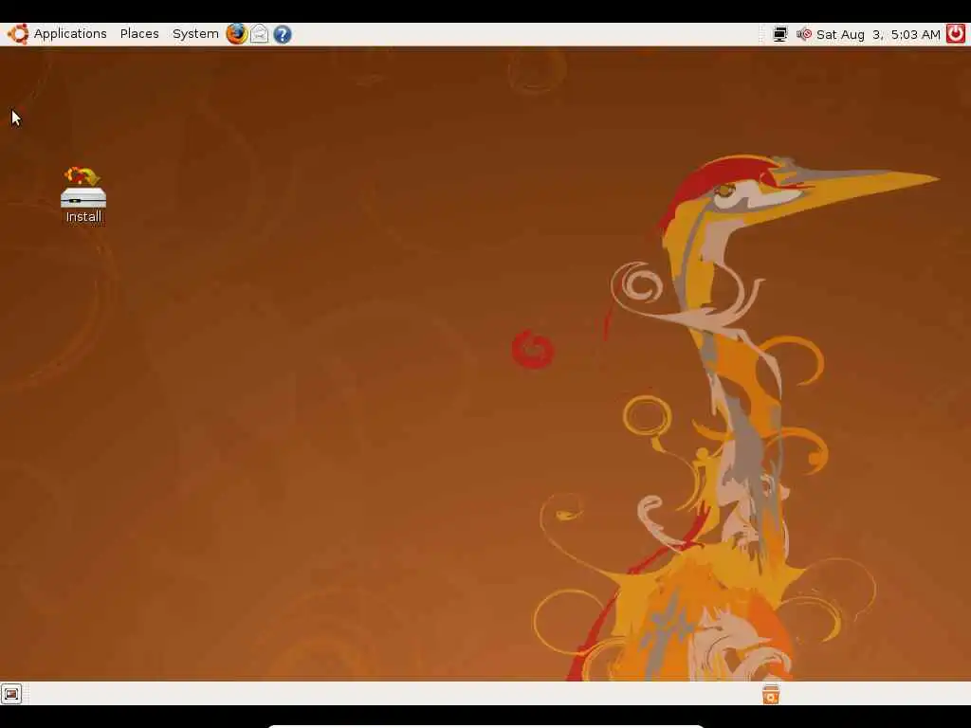Click the Ubuntu logo icon
The width and height of the screenshot is (971, 728).
pyautogui.click(x=18, y=34)
